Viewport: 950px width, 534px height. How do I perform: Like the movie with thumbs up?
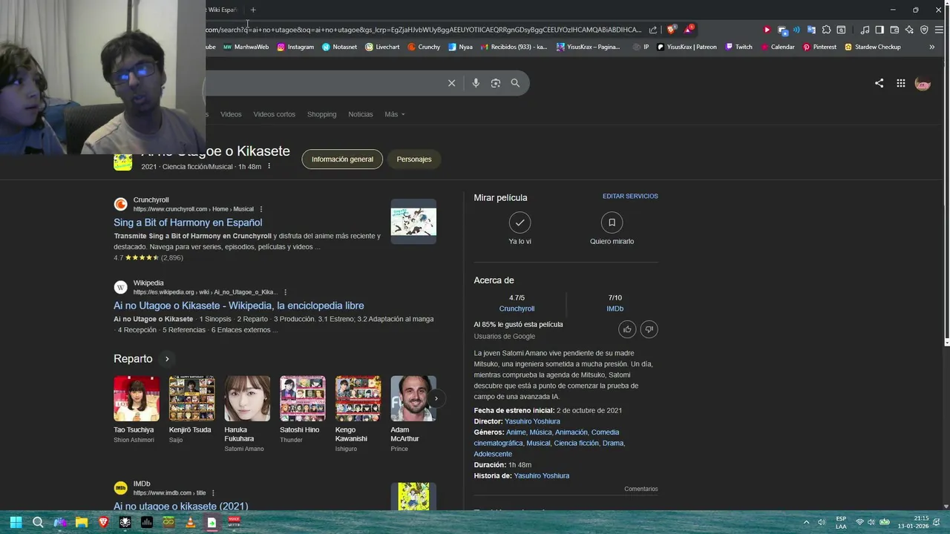click(x=627, y=329)
